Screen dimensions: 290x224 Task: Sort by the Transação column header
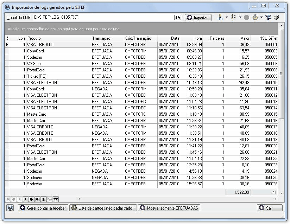(107, 38)
